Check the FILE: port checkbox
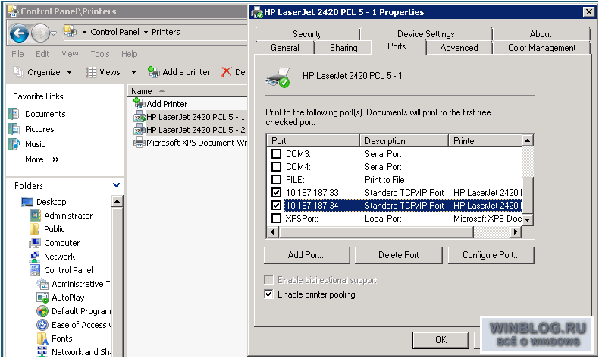Image resolution: width=599 pixels, height=359 pixels. [x=276, y=180]
